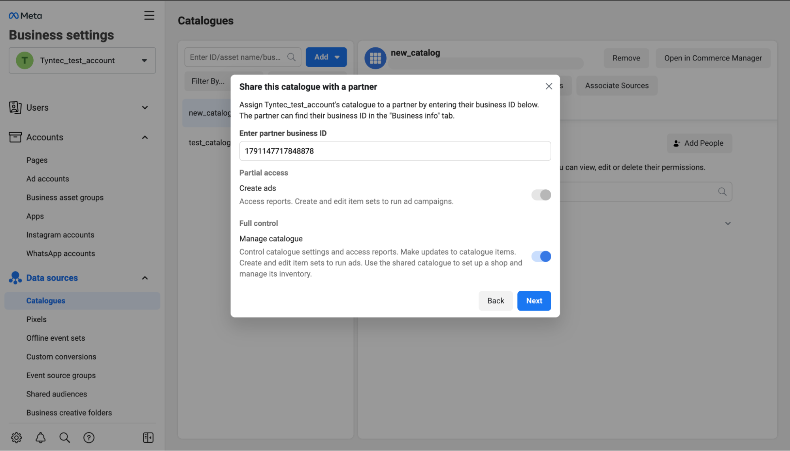Open Event source groups

click(61, 376)
